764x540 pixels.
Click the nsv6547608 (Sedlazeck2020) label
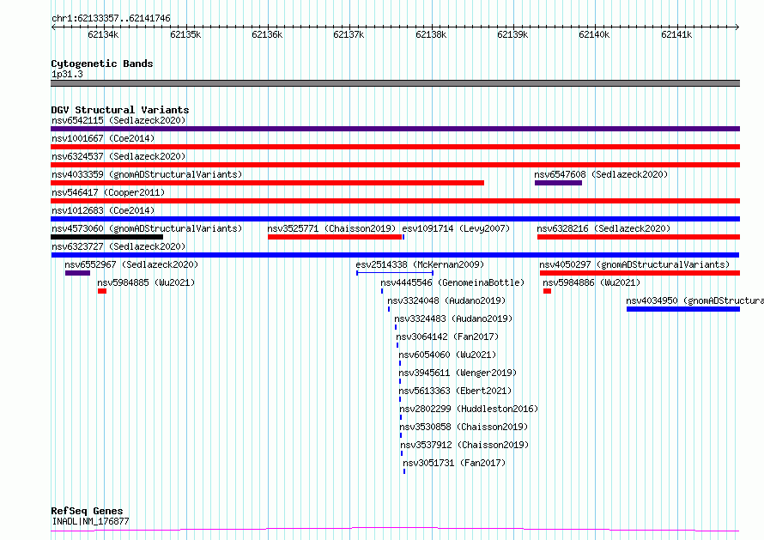coord(601,174)
